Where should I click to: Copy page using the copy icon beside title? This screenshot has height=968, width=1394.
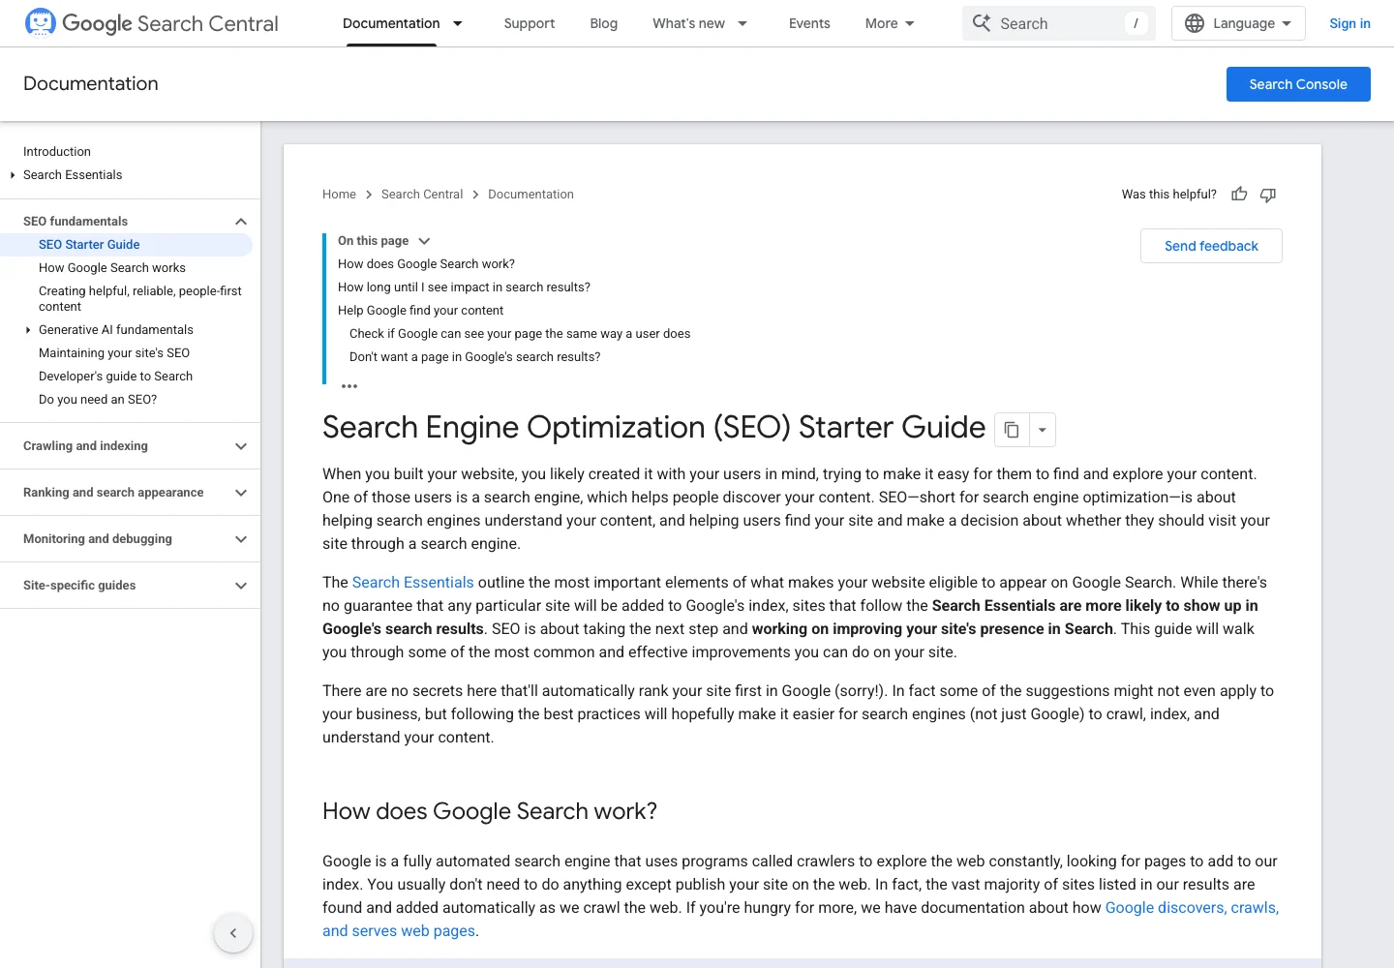tap(1012, 430)
